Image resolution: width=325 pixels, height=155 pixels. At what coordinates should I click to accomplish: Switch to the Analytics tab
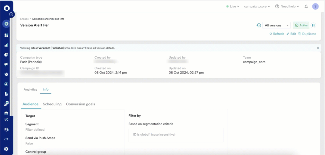(30, 90)
